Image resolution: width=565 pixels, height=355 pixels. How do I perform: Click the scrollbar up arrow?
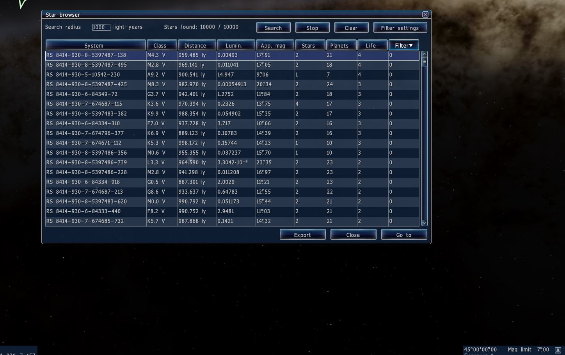click(424, 54)
